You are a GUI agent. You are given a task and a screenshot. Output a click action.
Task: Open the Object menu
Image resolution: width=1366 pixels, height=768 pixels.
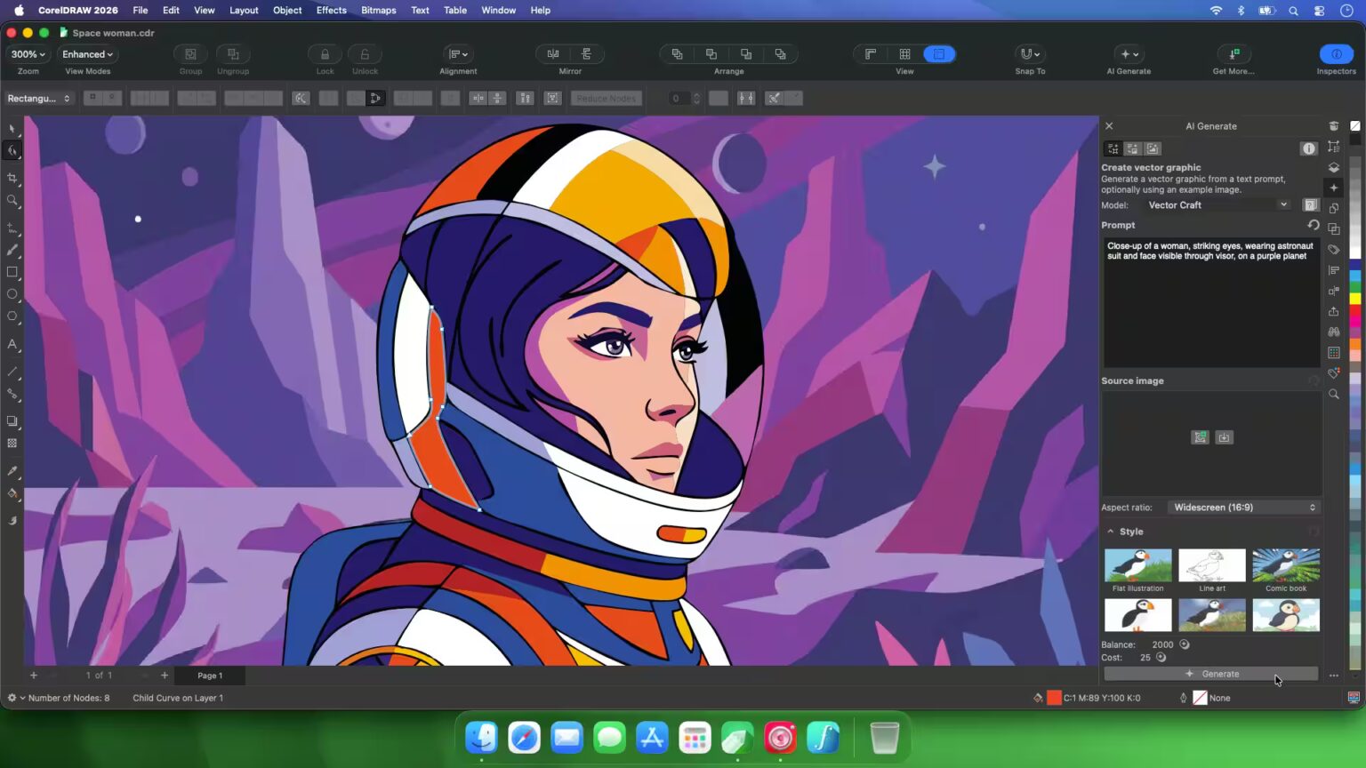(287, 11)
